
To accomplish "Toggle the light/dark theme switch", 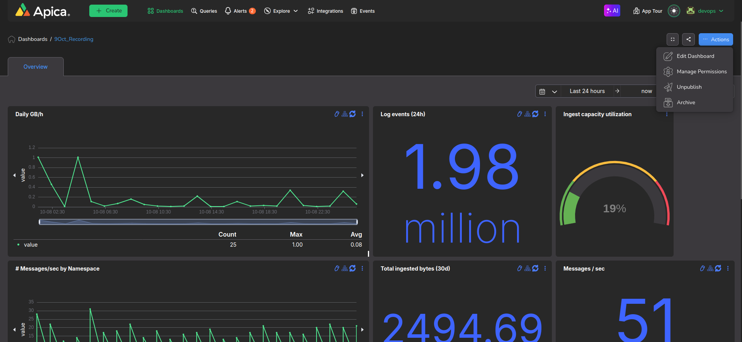I will coord(674,11).
